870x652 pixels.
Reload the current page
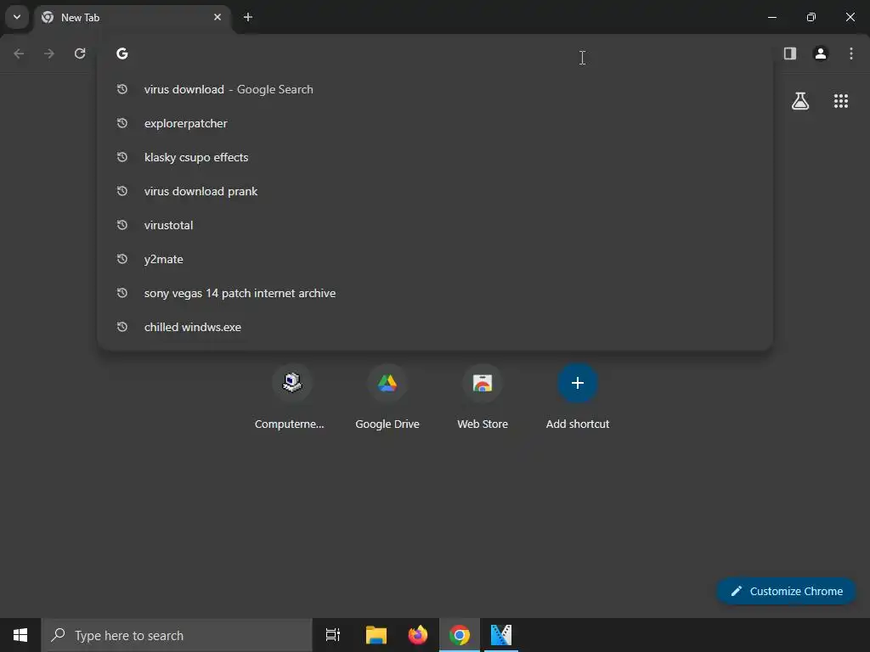click(x=80, y=53)
